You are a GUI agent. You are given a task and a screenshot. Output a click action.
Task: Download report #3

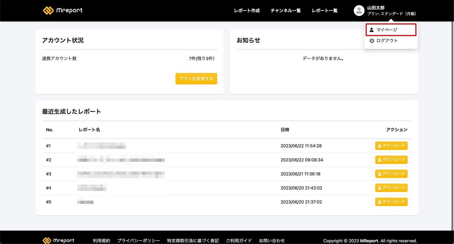(391, 174)
